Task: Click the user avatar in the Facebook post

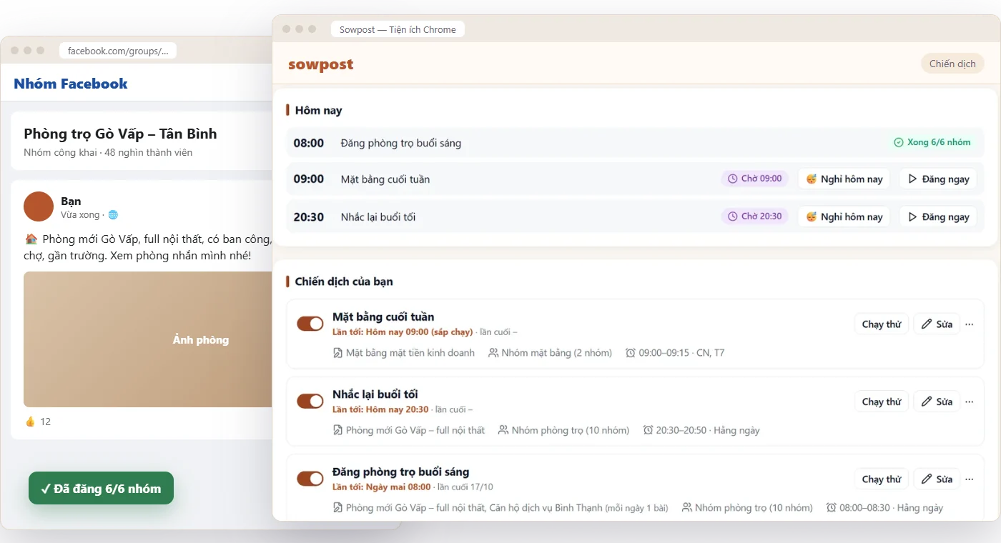Action: [39, 206]
